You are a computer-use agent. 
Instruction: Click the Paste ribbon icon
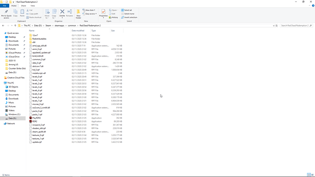click(22, 12)
